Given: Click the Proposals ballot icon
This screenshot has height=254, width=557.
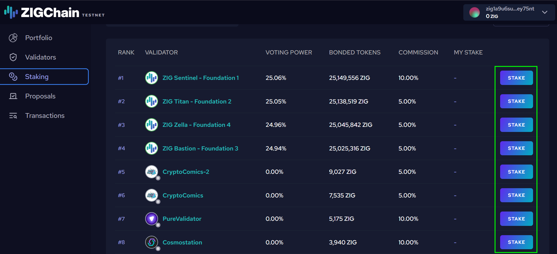Looking at the screenshot, I should click(x=13, y=96).
